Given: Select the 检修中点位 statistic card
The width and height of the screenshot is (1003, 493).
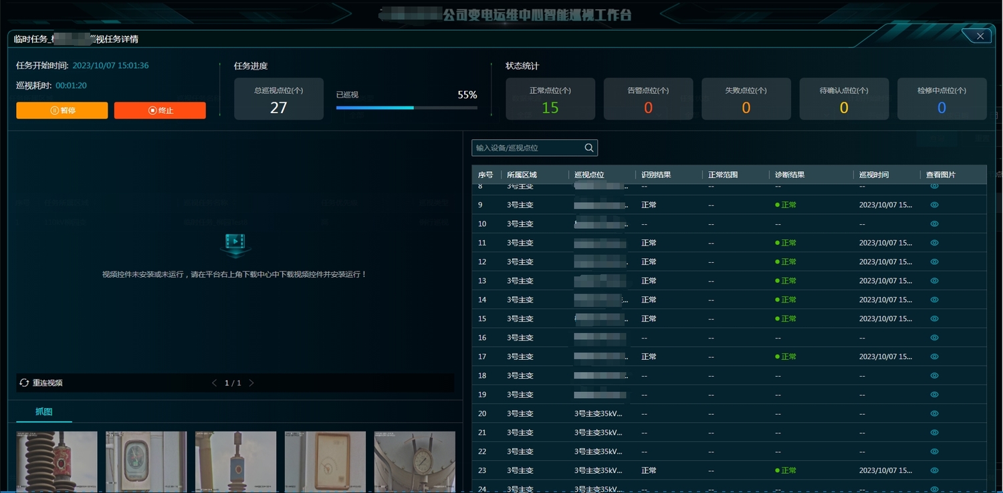Looking at the screenshot, I should (941, 99).
